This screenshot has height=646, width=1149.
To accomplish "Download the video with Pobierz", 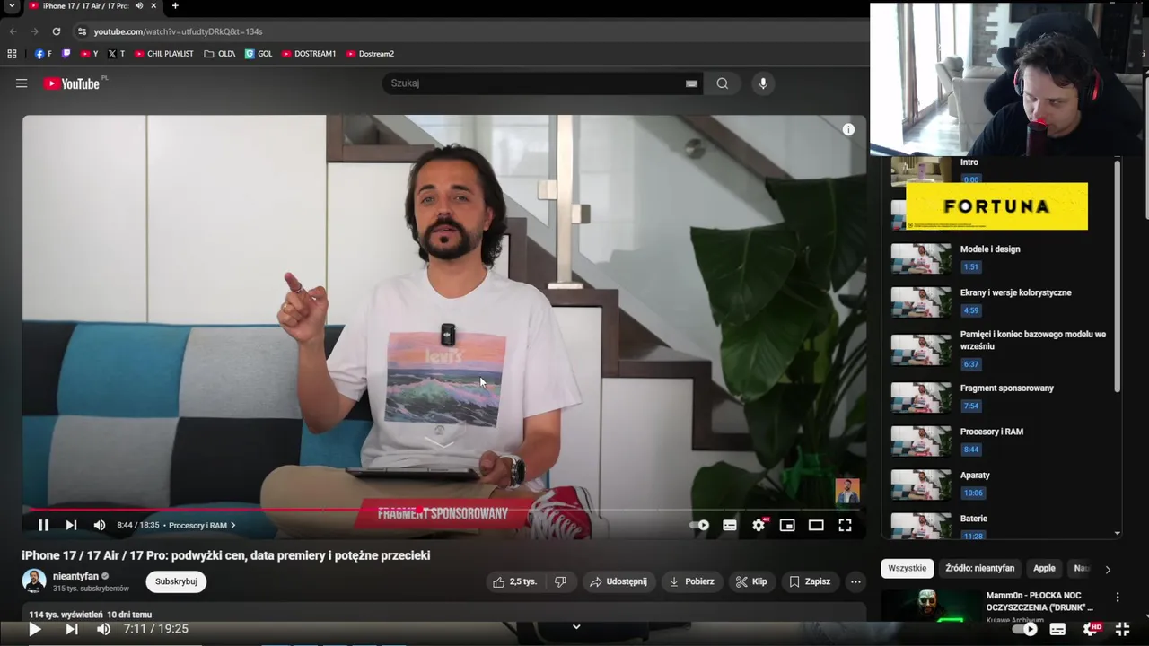I will pos(691,581).
